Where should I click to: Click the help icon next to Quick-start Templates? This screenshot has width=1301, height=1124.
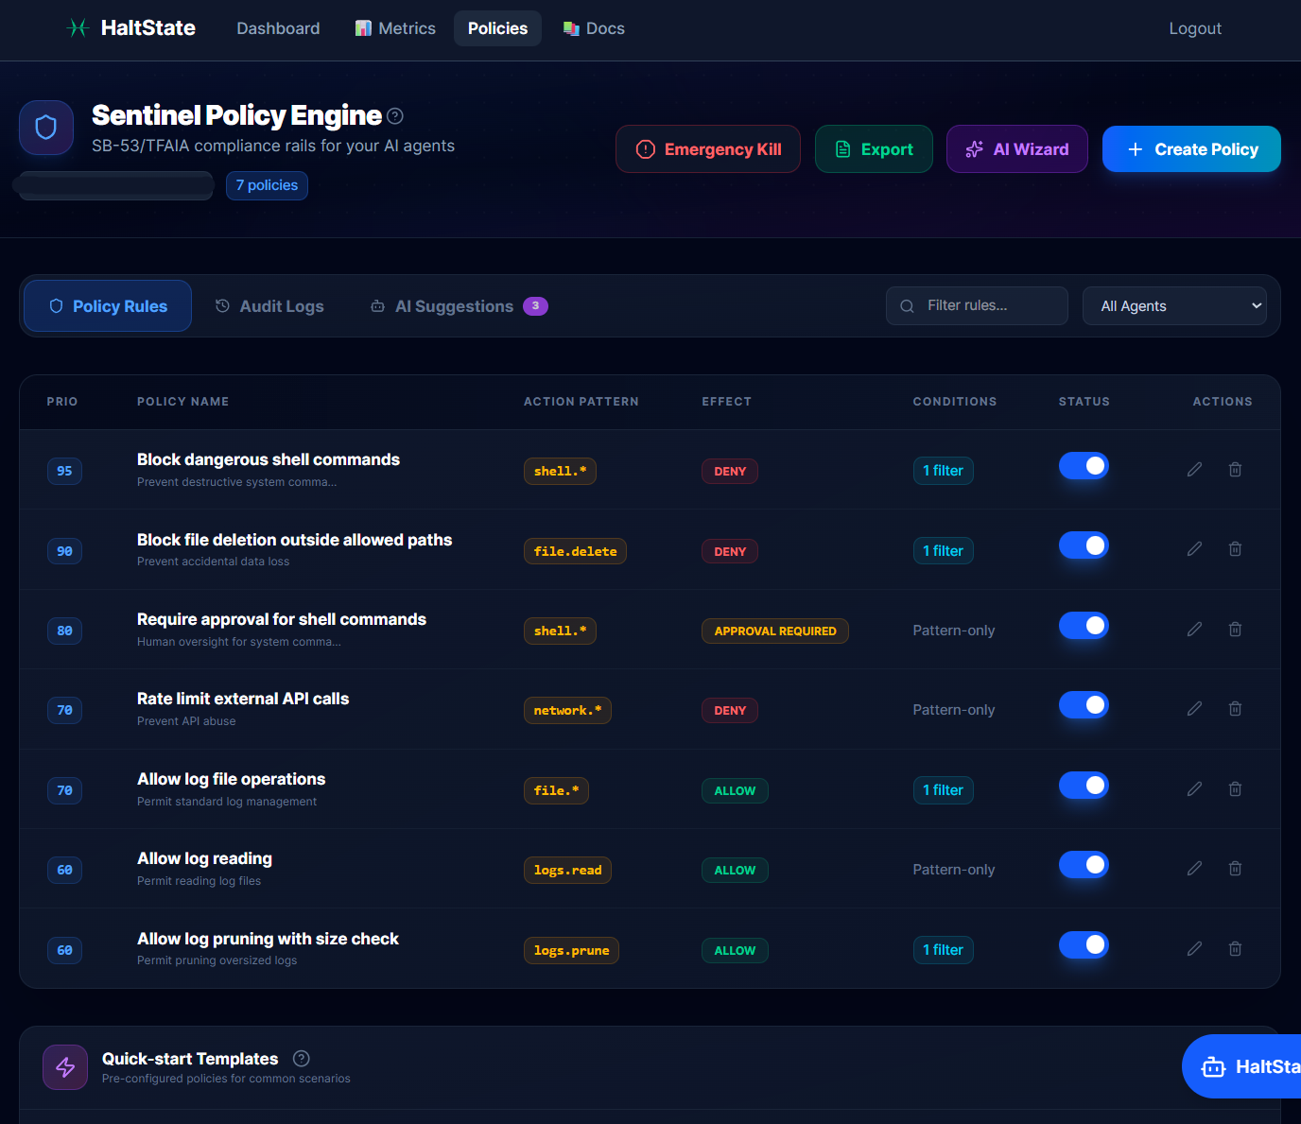(x=301, y=1058)
